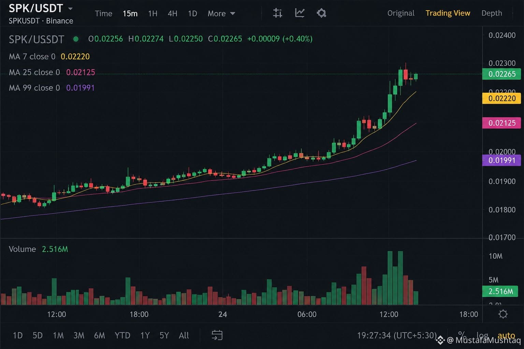
Task: Set the date range to All
Action: [184, 335]
